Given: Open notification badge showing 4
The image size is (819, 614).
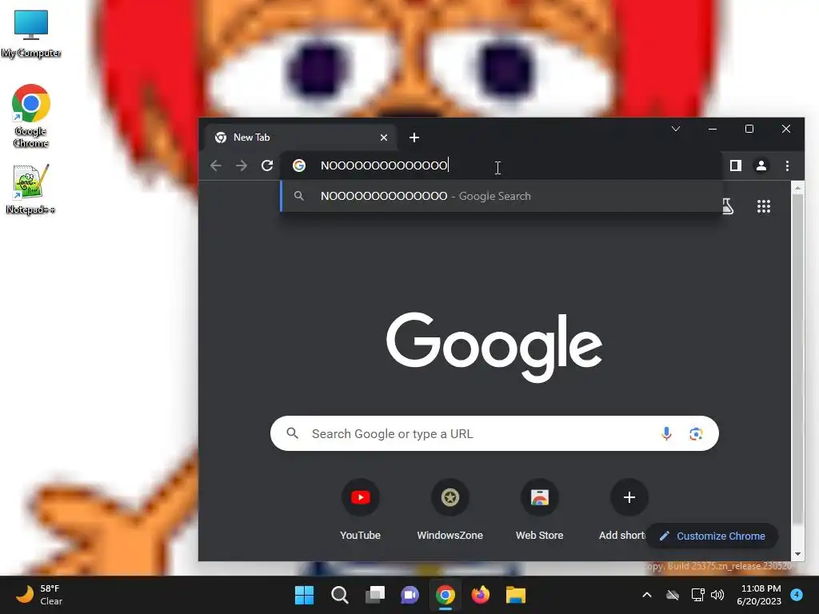Looking at the screenshot, I should (x=797, y=595).
